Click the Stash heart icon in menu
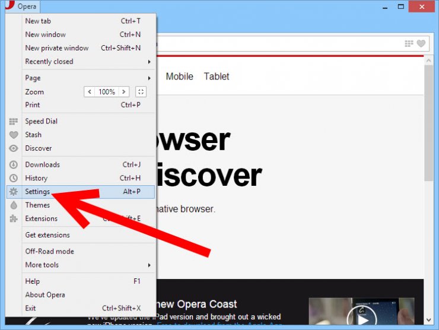Screen dimensions: 439x330 [x=14, y=135]
